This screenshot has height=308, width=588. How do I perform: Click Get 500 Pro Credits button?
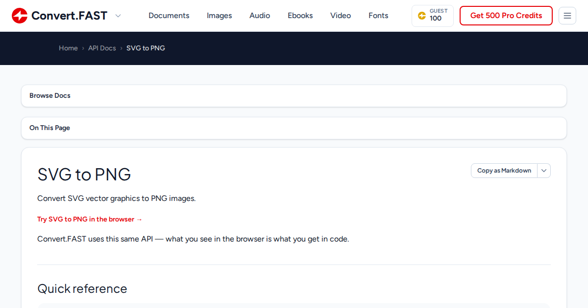[506, 16]
